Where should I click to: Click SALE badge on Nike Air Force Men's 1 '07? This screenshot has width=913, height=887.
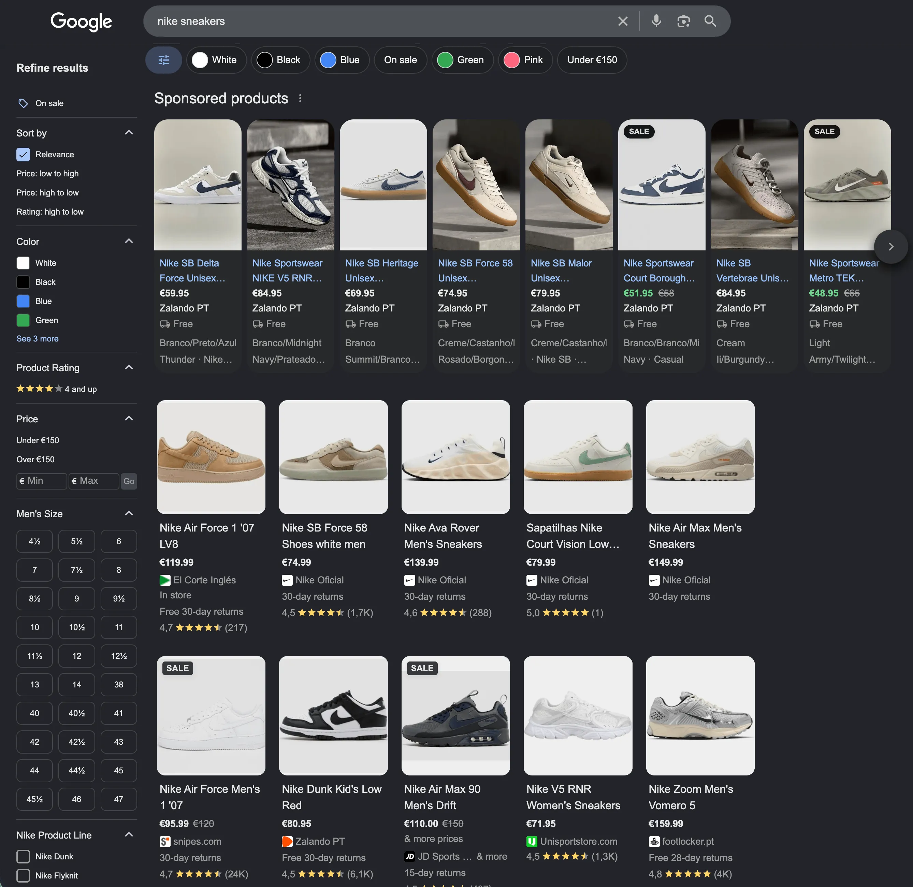[x=177, y=668]
